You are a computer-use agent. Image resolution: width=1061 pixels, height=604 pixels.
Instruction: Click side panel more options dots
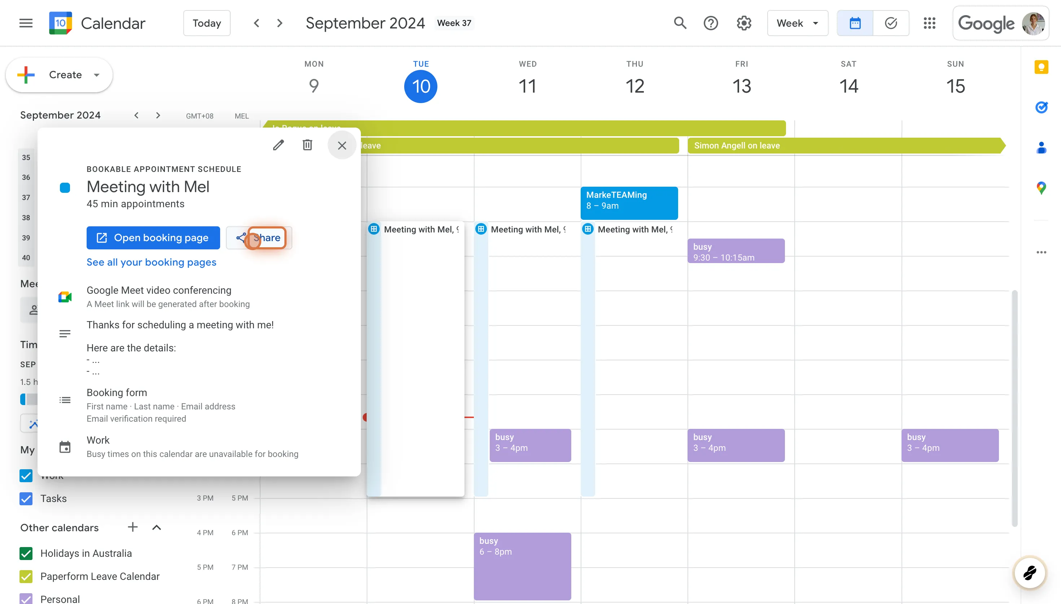point(1041,252)
